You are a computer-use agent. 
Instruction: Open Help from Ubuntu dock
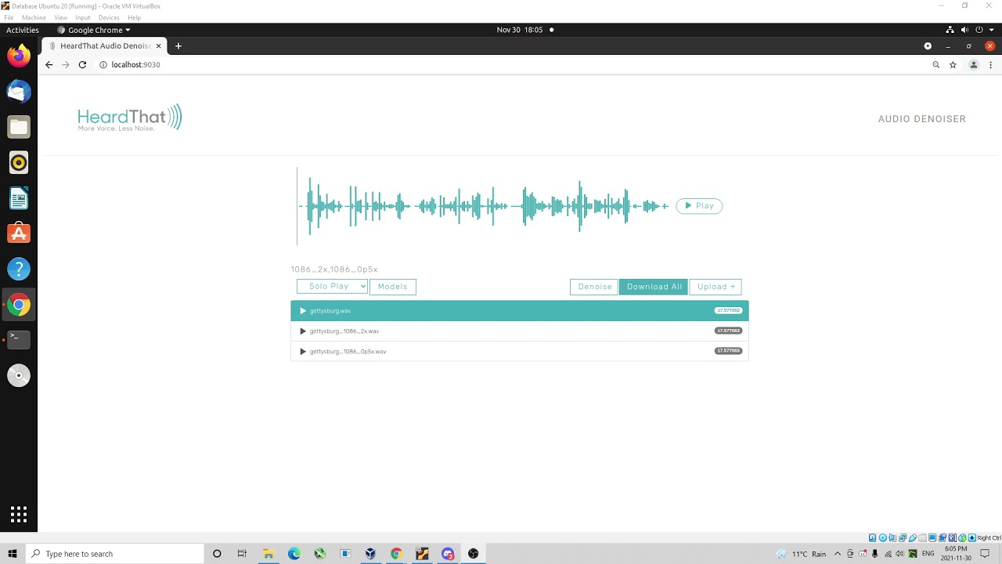click(x=19, y=269)
